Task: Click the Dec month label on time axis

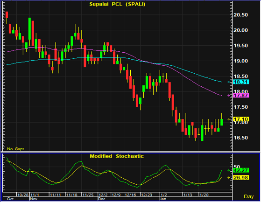Action: tap(101, 199)
